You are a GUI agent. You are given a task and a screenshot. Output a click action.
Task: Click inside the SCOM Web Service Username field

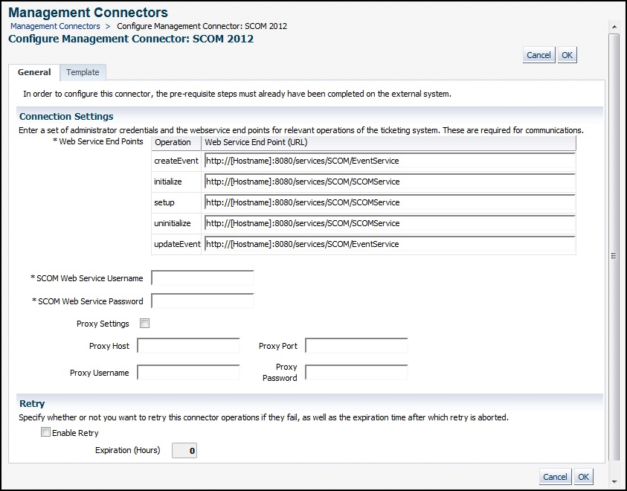202,278
